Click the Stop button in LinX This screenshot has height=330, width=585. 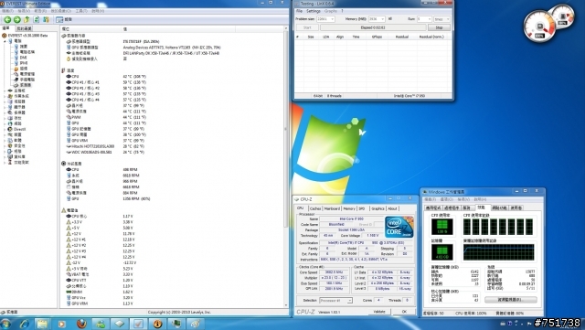pos(439,27)
